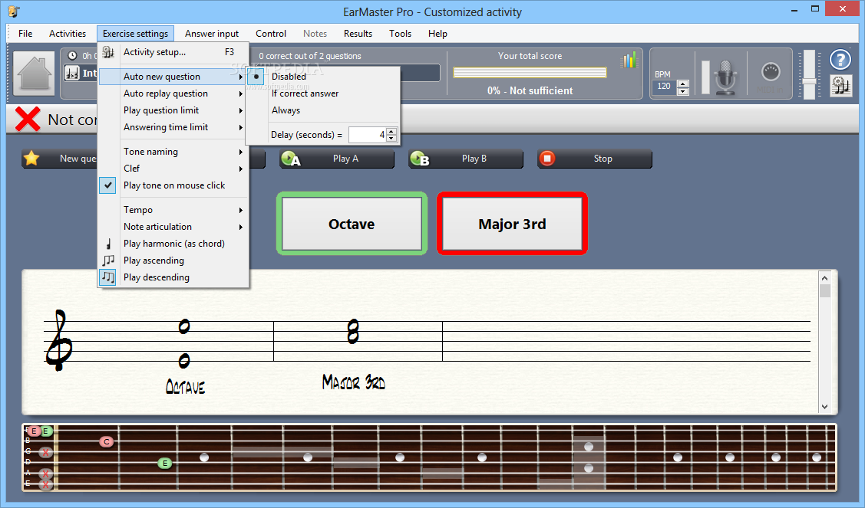Click the Play harmonic note icon
Image resolution: width=865 pixels, height=508 pixels.
coord(108,244)
